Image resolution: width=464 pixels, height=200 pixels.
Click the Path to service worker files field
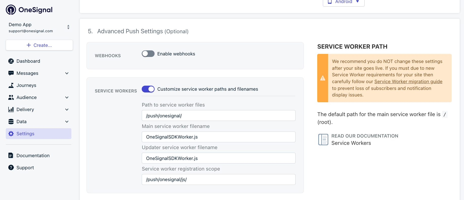[219, 116]
